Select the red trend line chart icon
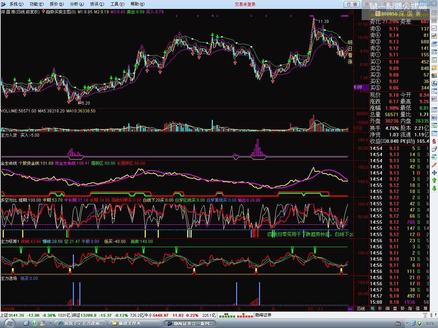The height and width of the screenshot is (328, 438). tap(434, 28)
